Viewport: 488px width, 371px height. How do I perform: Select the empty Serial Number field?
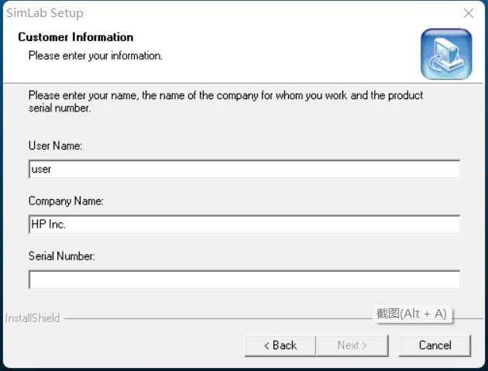(244, 279)
